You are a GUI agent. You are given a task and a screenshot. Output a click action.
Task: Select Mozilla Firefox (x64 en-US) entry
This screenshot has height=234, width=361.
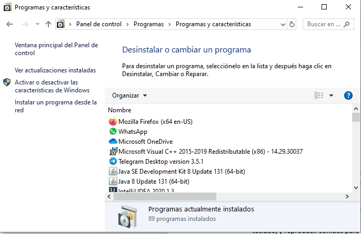[155, 122]
